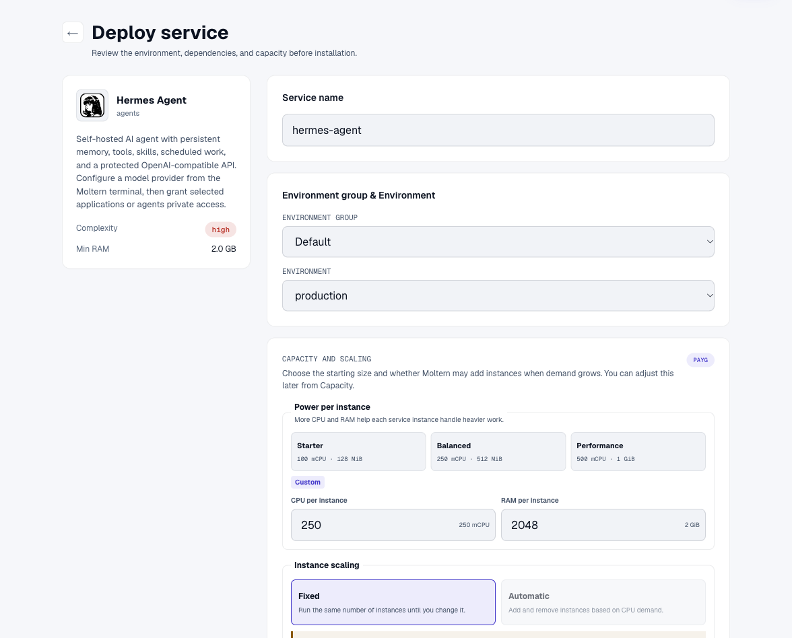This screenshot has height=638, width=792.
Task: Click the agents category label
Action: [128, 114]
